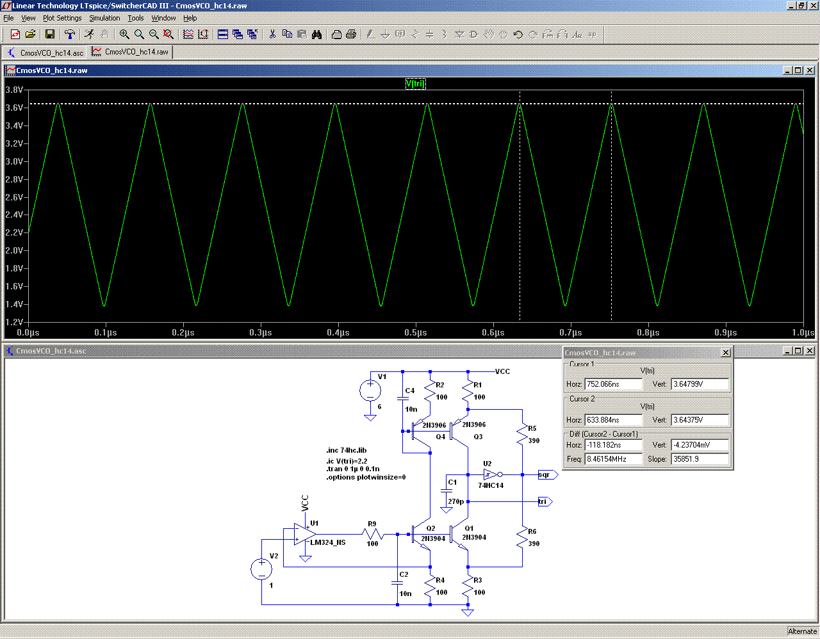The width and height of the screenshot is (820, 639).
Task: Click the Cursor 1 Horz value field
Action: point(613,384)
